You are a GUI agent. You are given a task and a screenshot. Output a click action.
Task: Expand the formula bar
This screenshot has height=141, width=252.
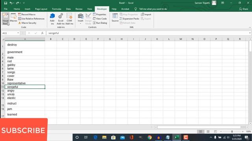click(x=250, y=33)
